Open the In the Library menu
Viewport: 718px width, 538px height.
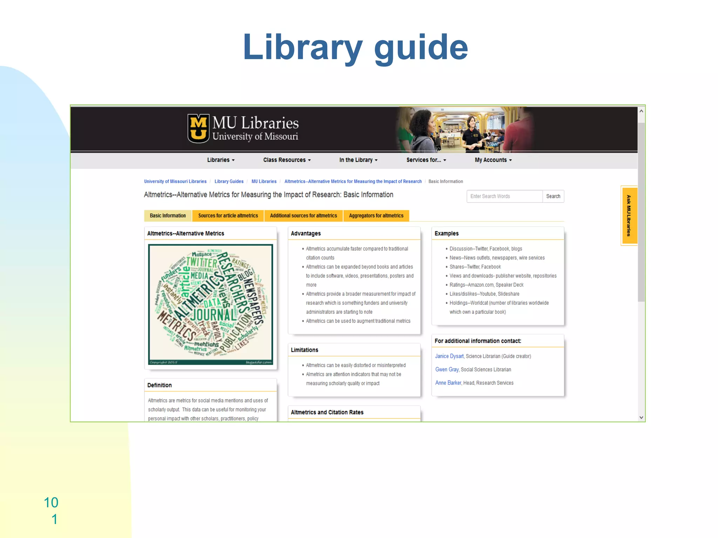click(358, 160)
